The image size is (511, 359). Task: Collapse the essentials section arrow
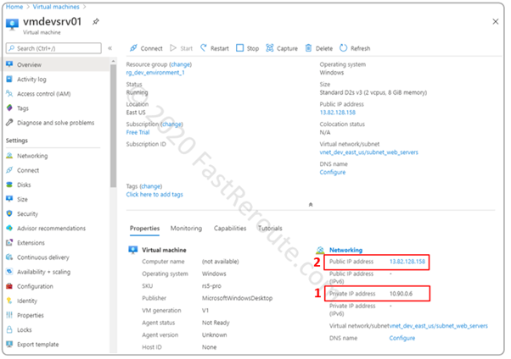pyautogui.click(x=311, y=205)
